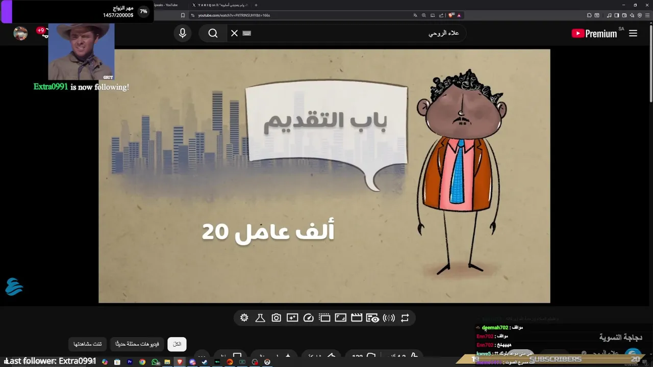Open the Brave VPN shield icon

[x=640, y=15]
